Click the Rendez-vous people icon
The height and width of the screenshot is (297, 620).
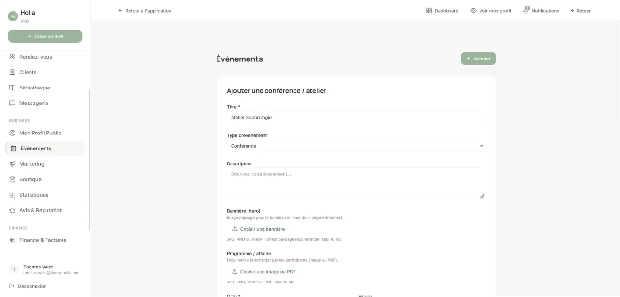click(x=13, y=57)
